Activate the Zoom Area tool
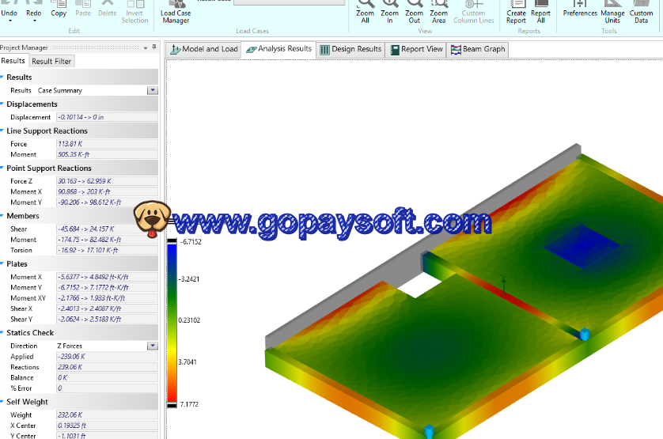This screenshot has height=439, width=663. pos(439,12)
